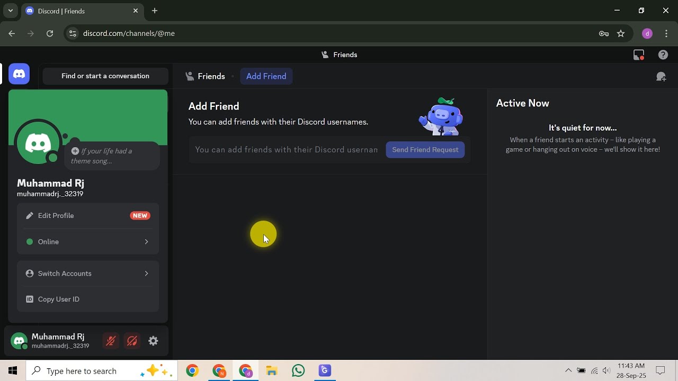Click username muhammadrj._32319 in popout
Screen dimensions: 678x381
tap(50, 194)
